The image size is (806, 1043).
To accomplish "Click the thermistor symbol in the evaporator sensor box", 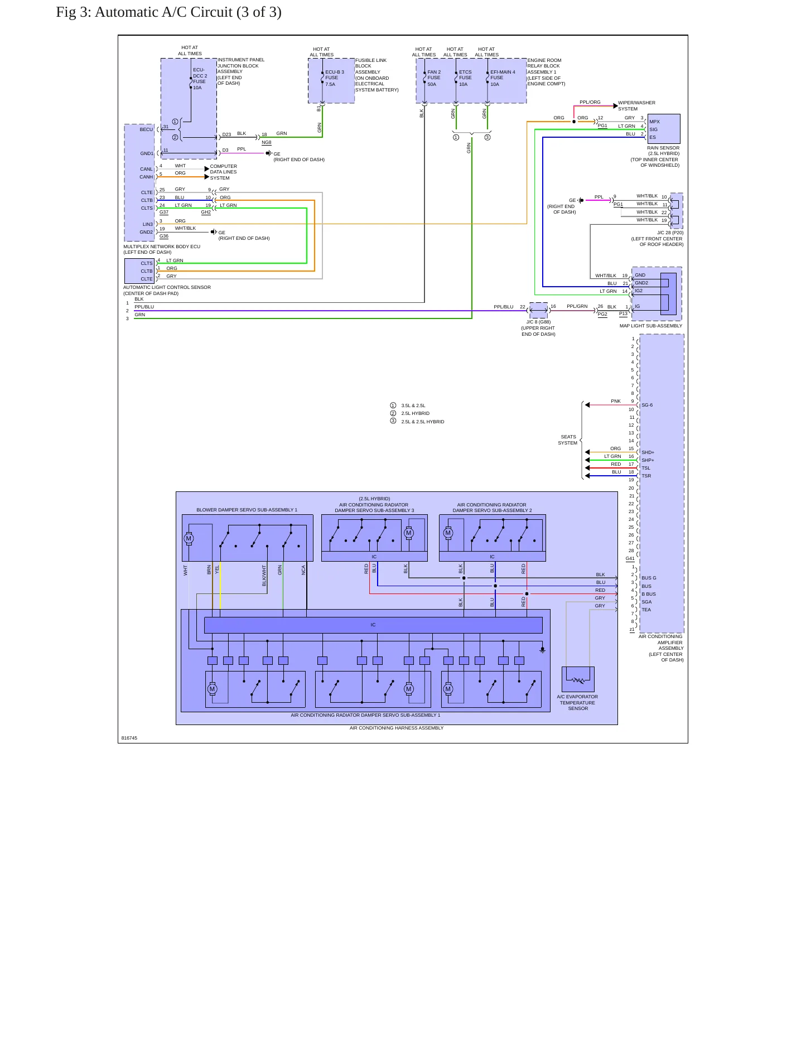I will coord(578,680).
